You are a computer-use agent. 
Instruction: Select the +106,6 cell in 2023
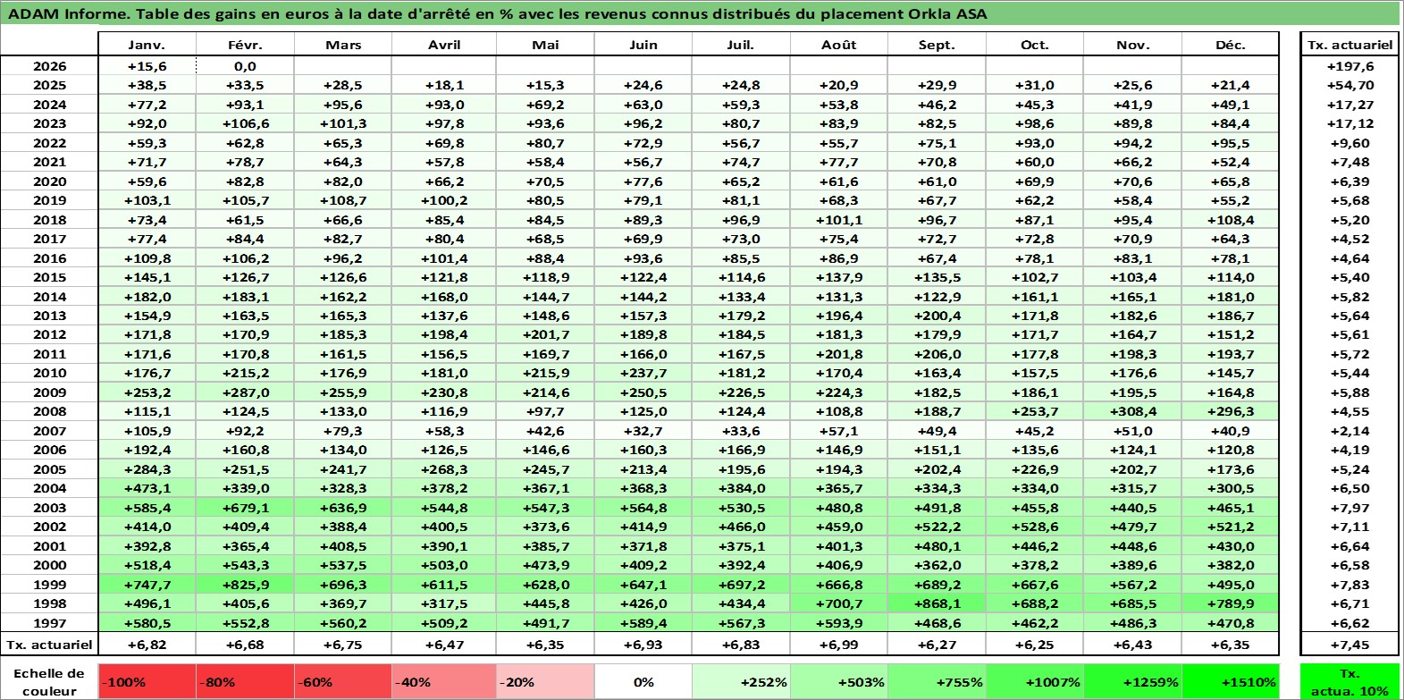245,123
